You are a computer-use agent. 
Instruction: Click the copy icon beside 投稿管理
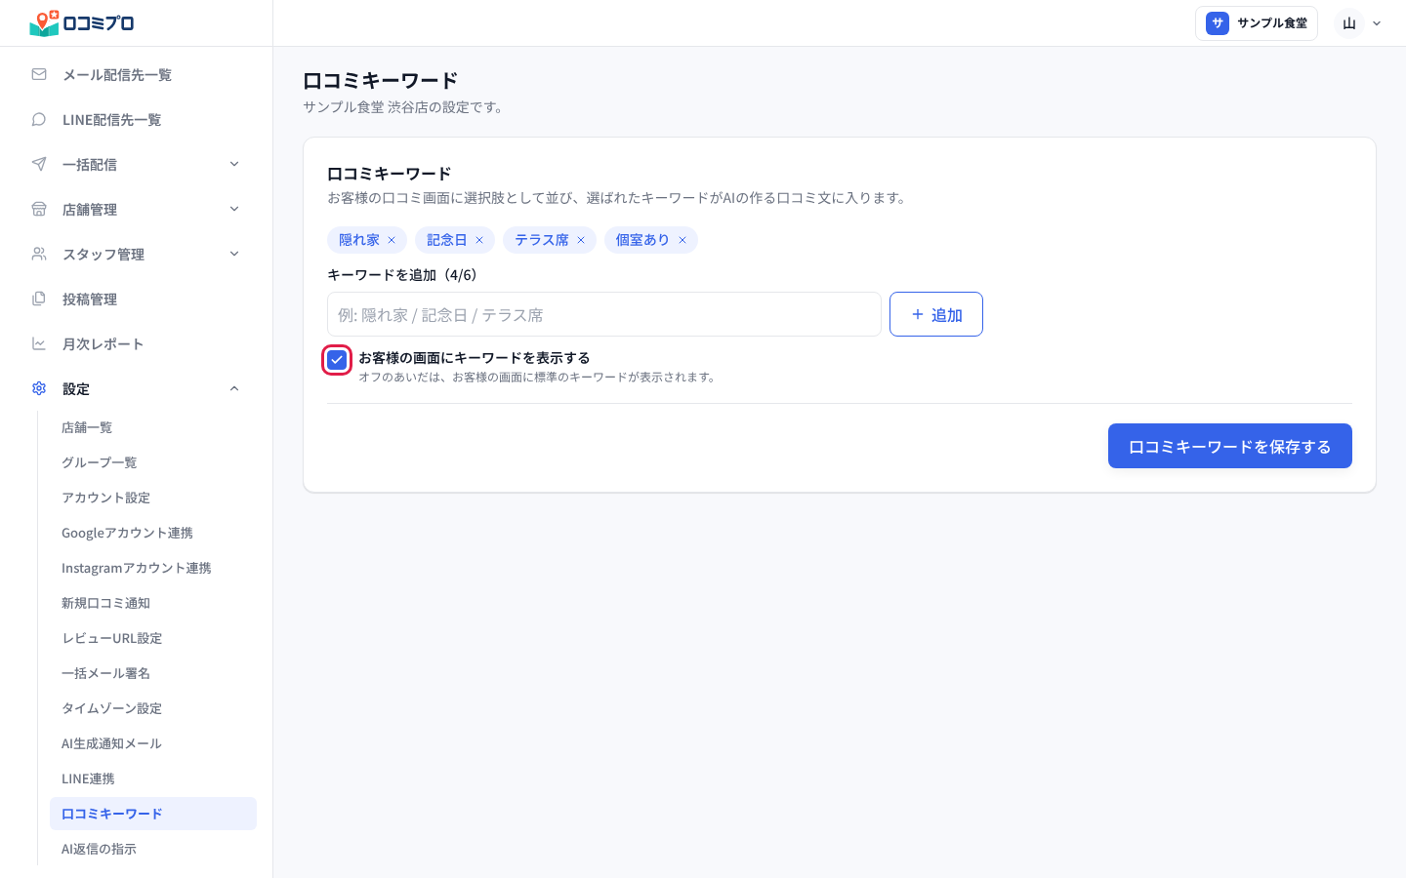39,299
